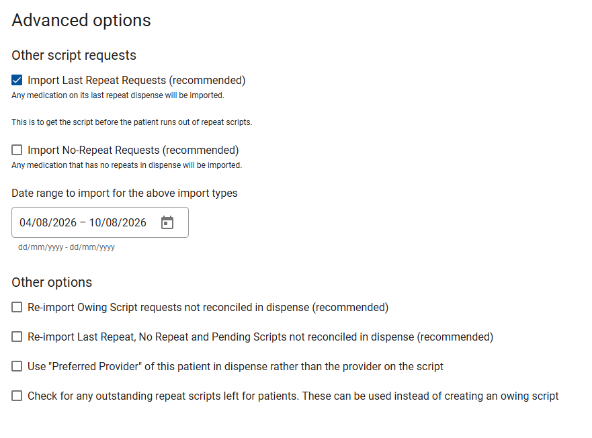
Task: Uncheck the Import Last Repeat Requests checkbox
Action: click(x=17, y=80)
